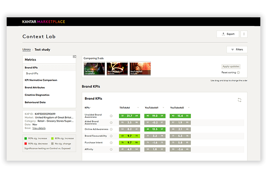Open KPI Normative Comparison section
Viewport: 267px width, 178px height.
pos(41,80)
